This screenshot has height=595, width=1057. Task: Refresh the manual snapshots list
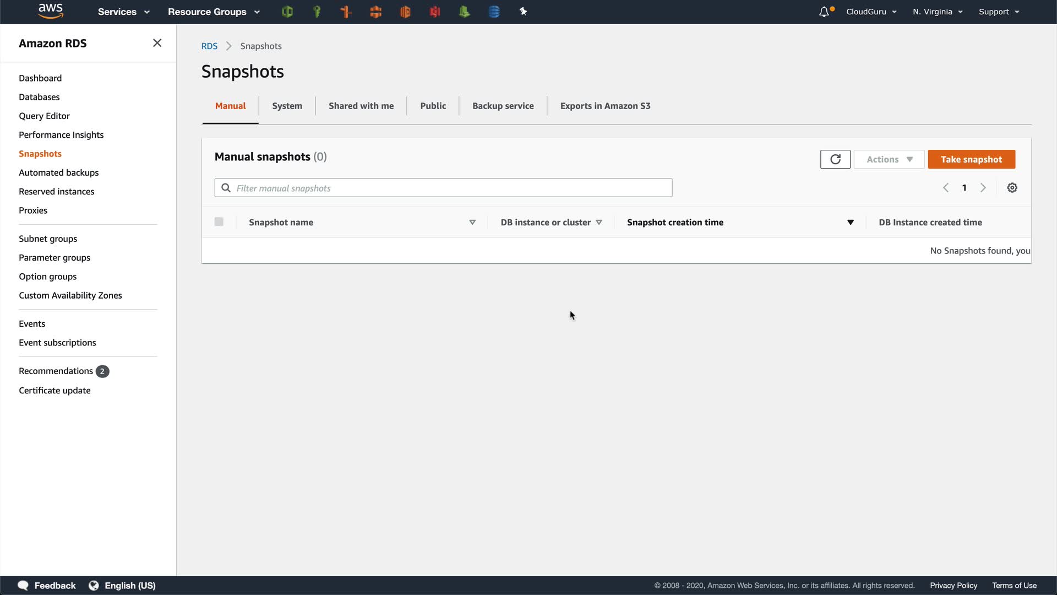(x=835, y=159)
